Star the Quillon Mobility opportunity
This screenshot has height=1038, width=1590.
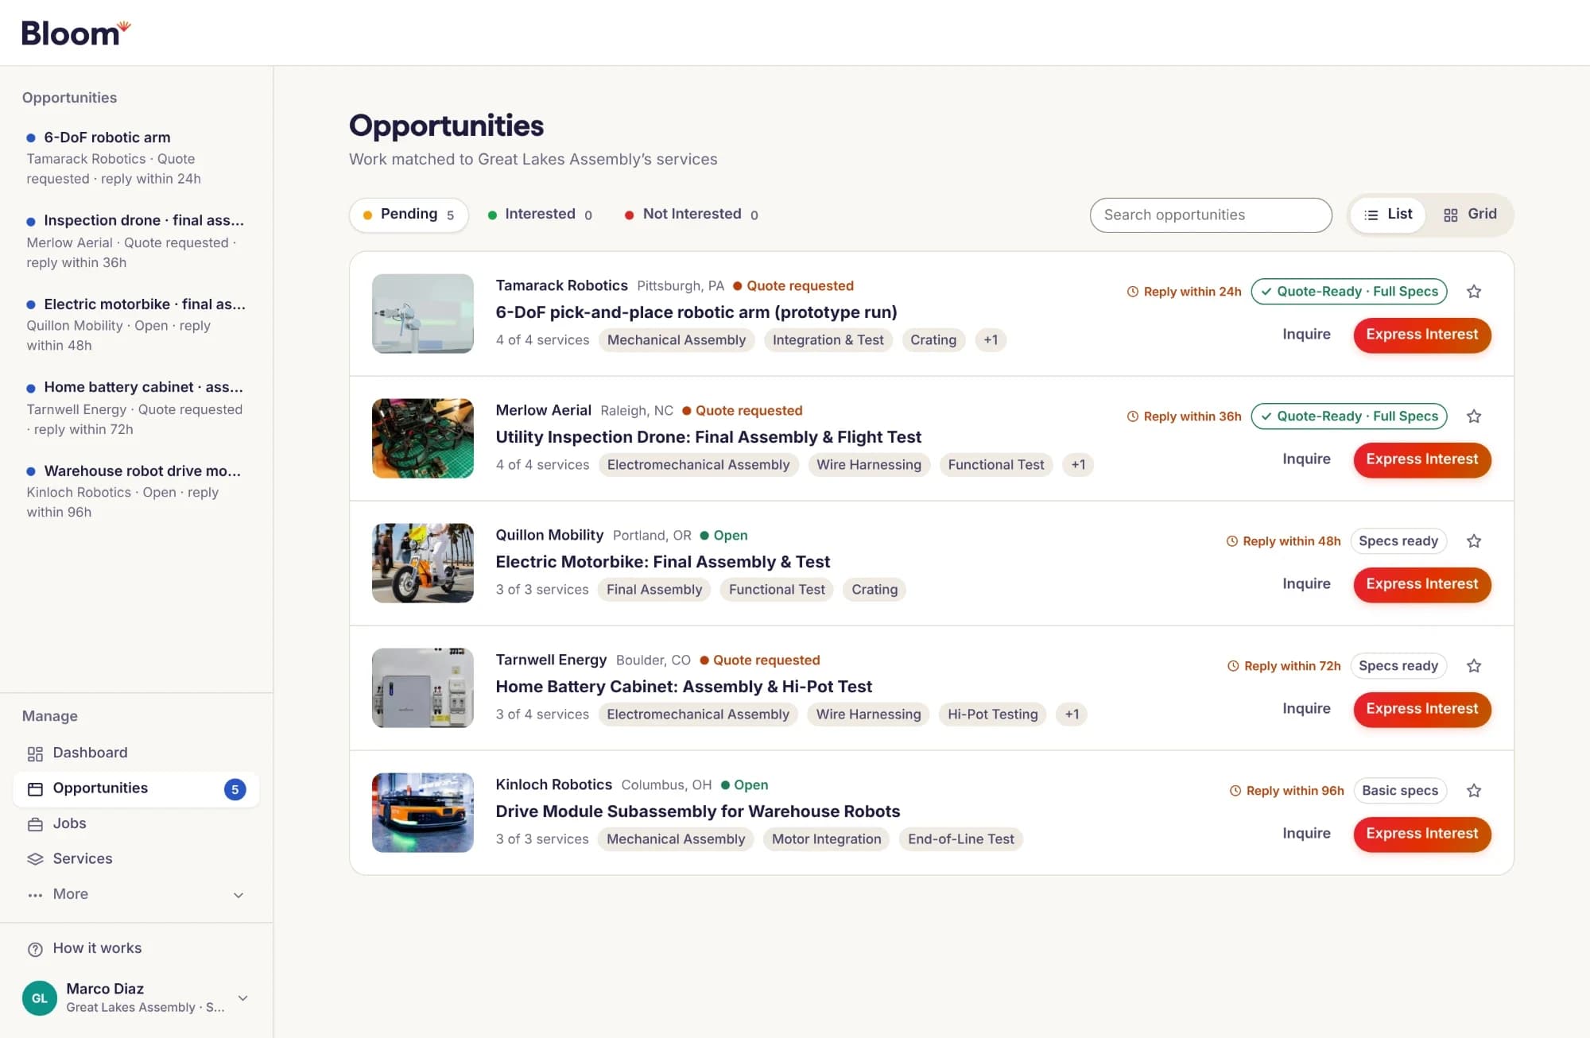tap(1474, 541)
